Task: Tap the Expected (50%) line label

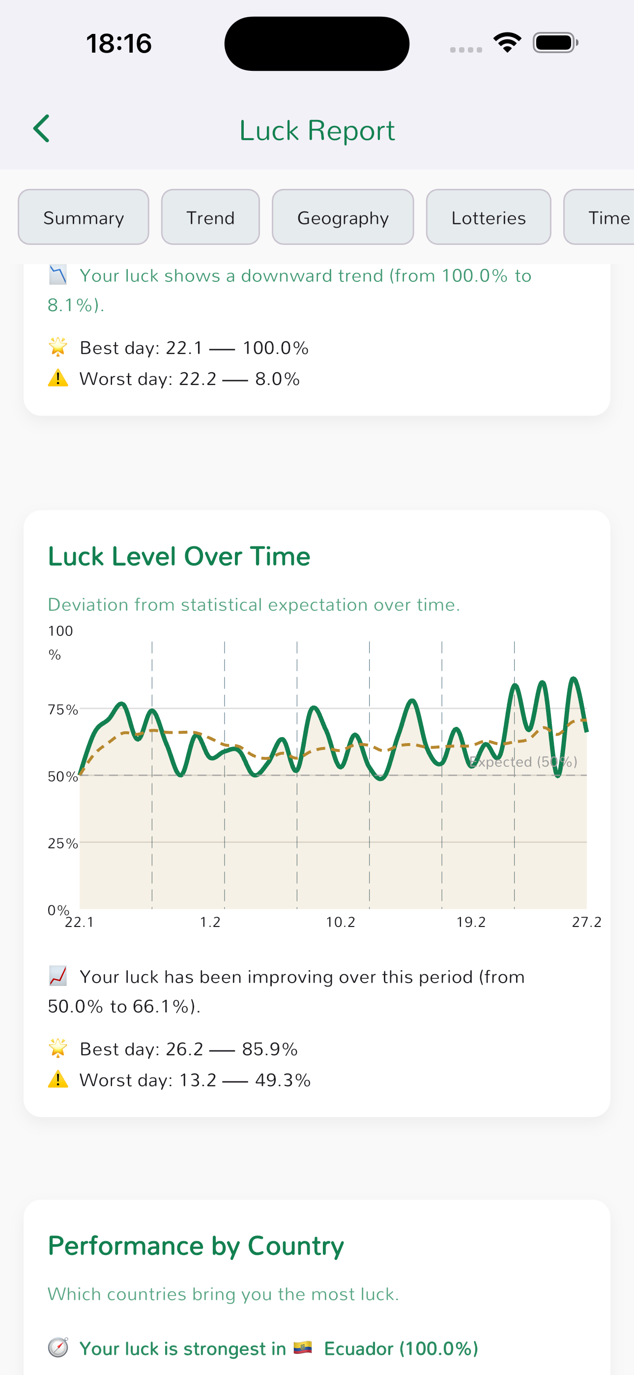Action: click(x=523, y=762)
